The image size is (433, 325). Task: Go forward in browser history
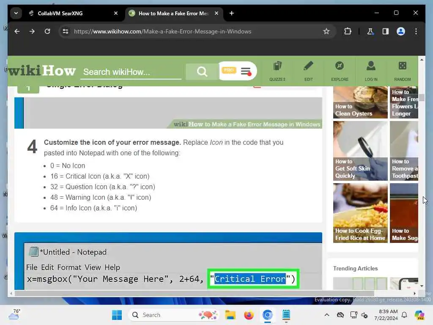pyautogui.click(x=32, y=31)
